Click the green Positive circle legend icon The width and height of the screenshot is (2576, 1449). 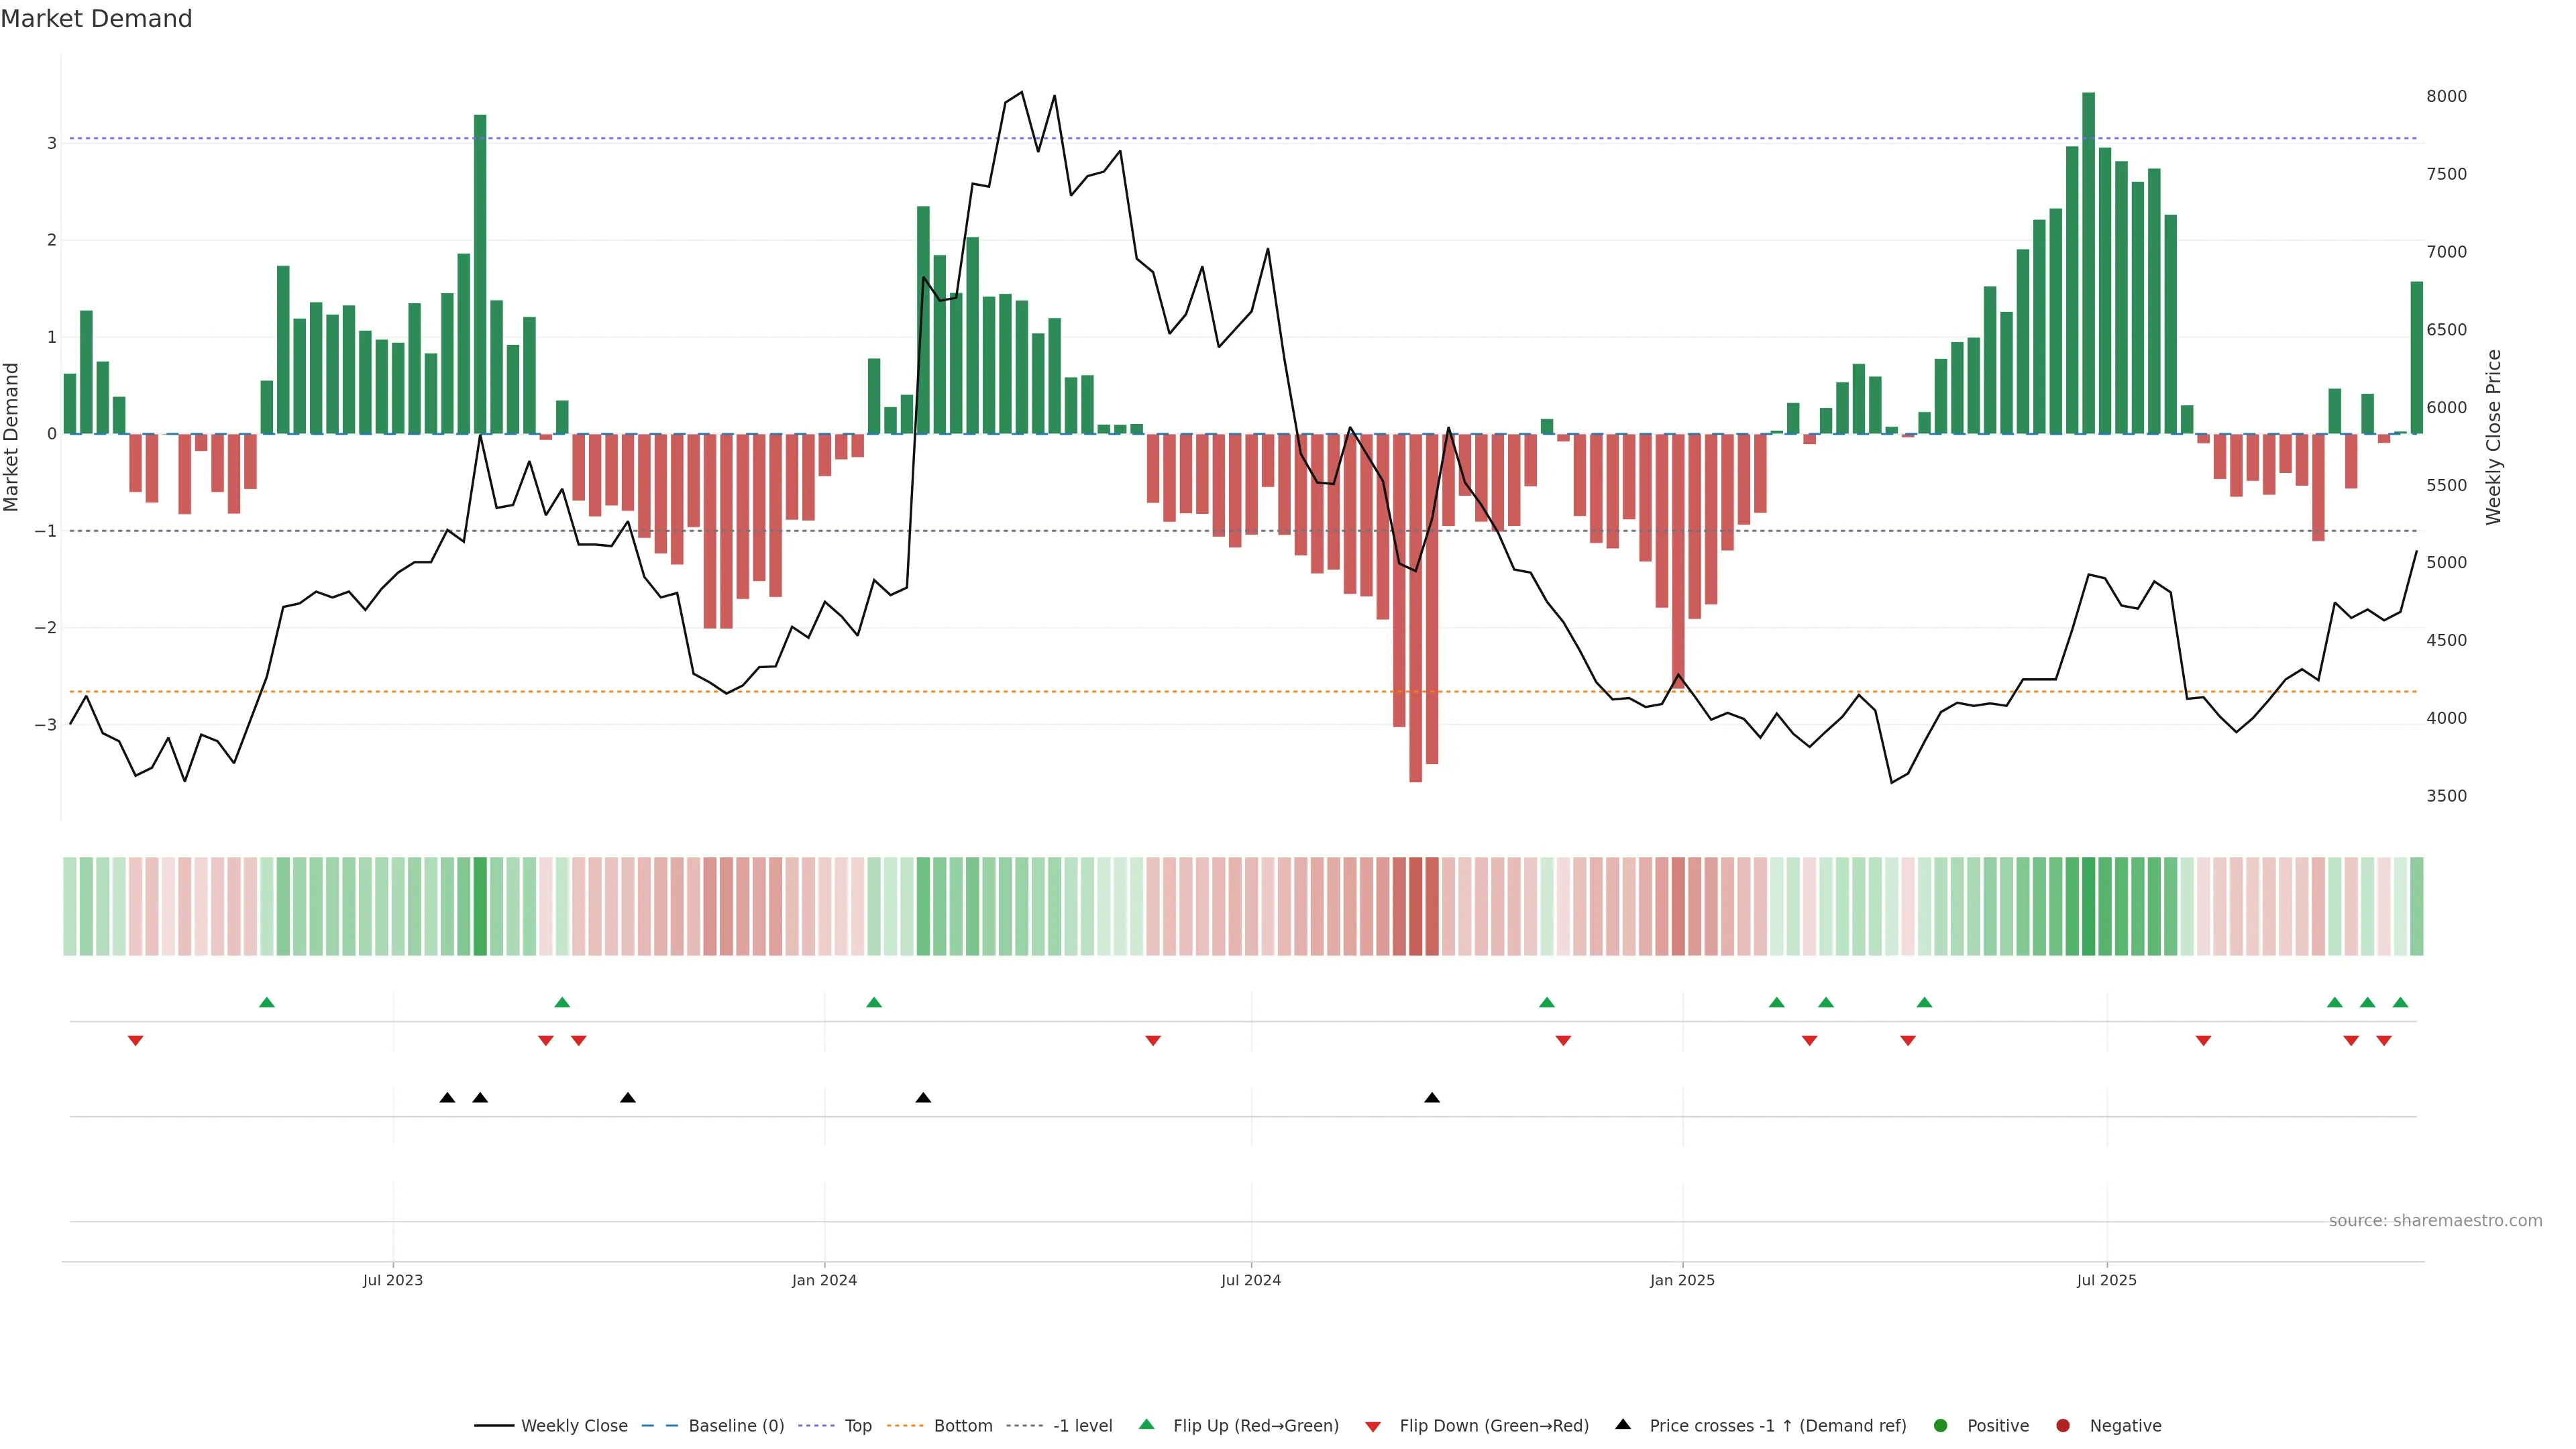point(1941,1425)
